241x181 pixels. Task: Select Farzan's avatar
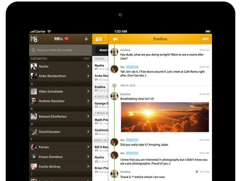click(x=34, y=147)
